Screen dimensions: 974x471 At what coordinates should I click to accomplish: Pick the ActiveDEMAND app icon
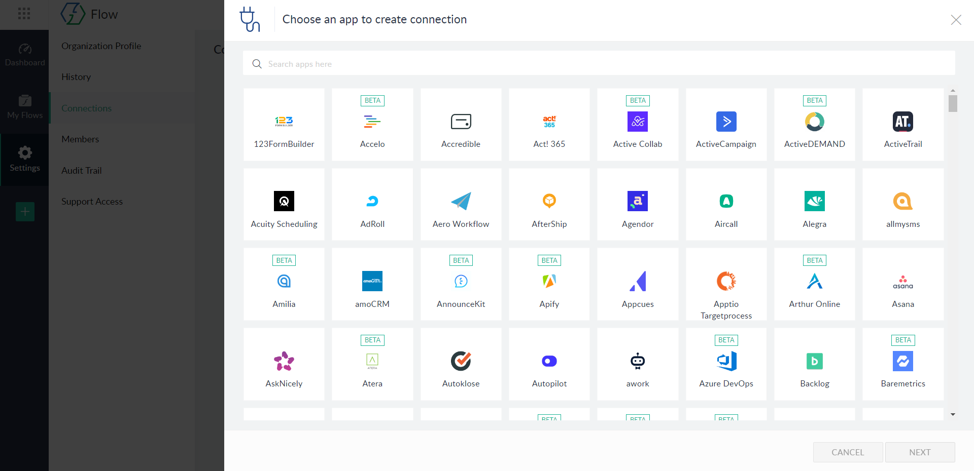tap(815, 122)
